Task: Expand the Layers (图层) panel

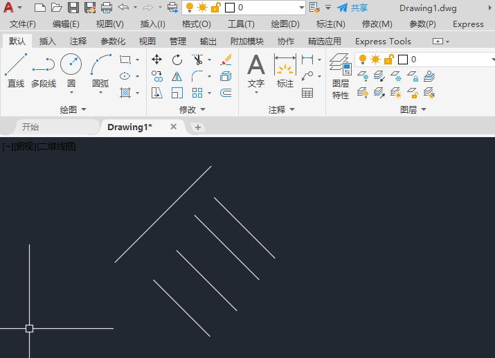Action: (413, 109)
